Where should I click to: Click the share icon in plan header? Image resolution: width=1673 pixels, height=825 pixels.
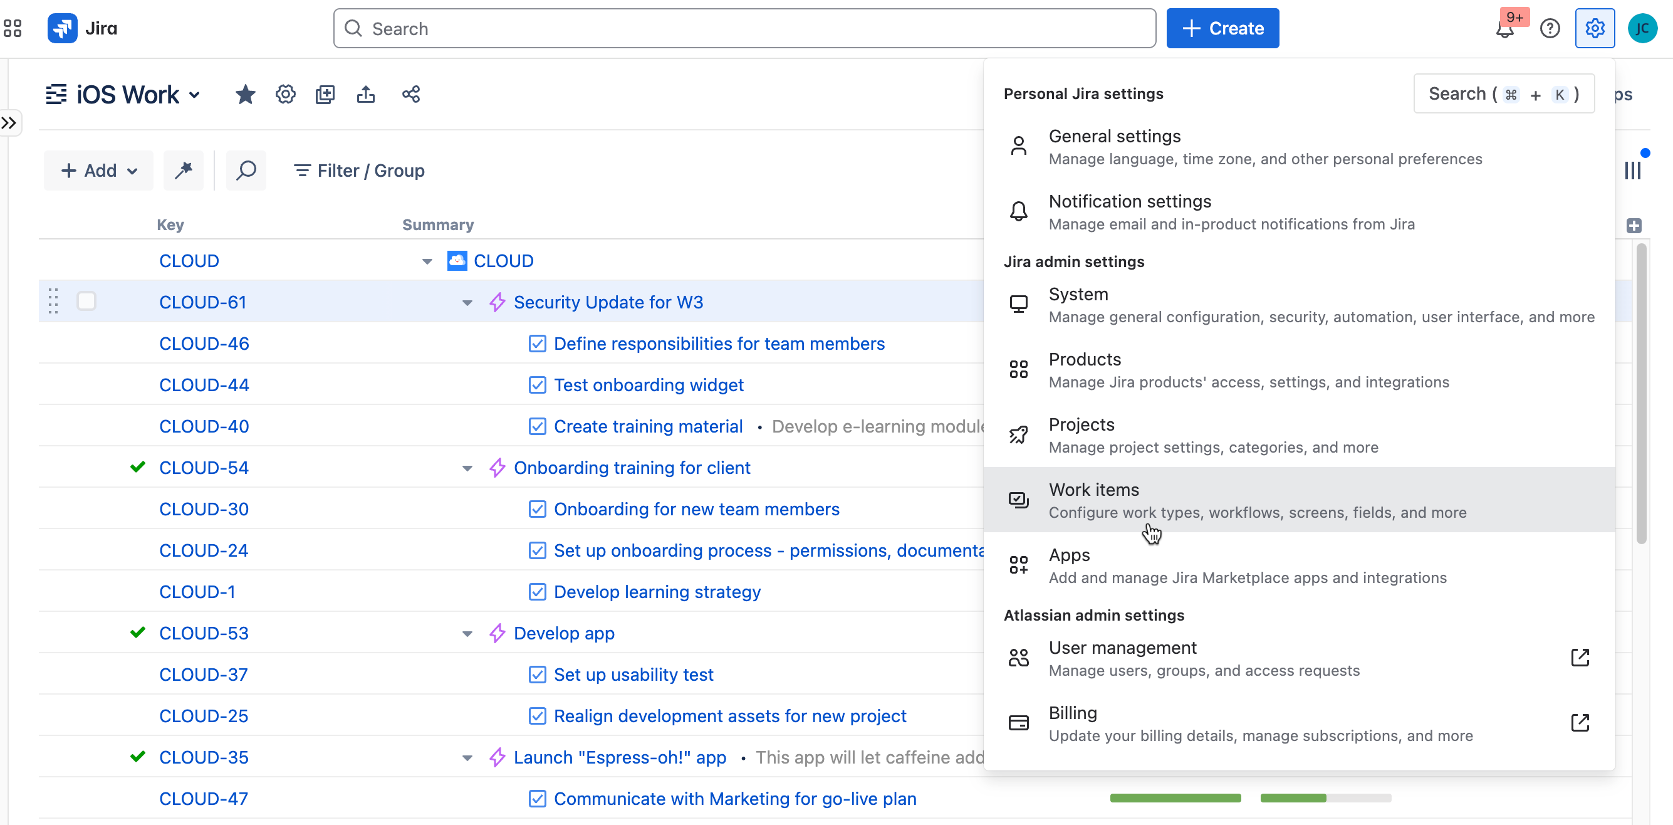(410, 95)
